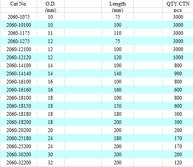Click quantity 800 in row 2060-14100
The image size is (193, 167).
tap(178, 66)
